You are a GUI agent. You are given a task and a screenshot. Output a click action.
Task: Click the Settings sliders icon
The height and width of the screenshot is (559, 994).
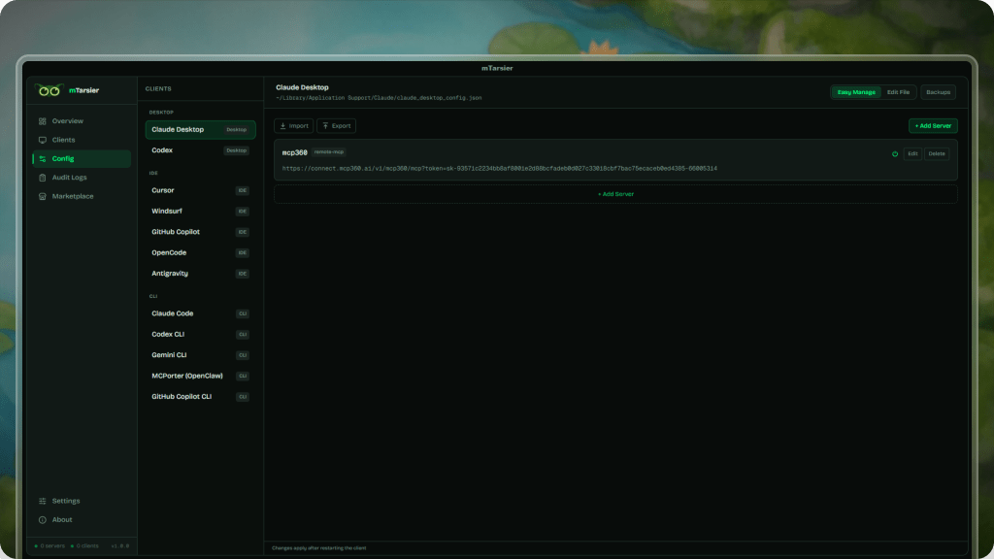[42, 501]
